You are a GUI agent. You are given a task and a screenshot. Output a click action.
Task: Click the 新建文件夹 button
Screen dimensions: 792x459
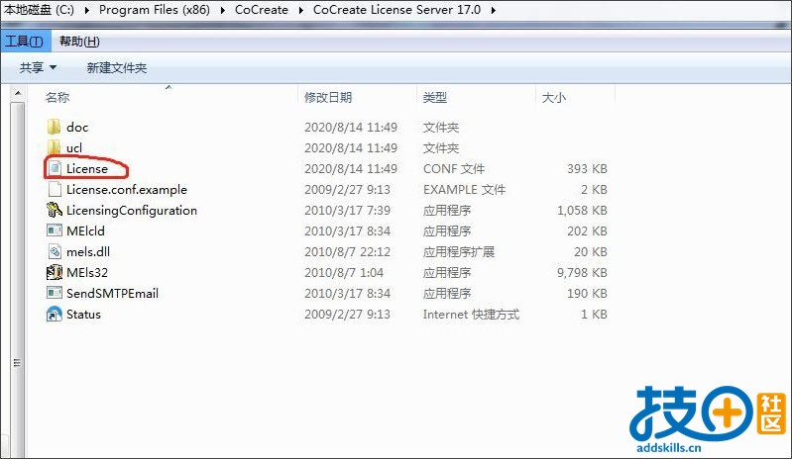[117, 67]
